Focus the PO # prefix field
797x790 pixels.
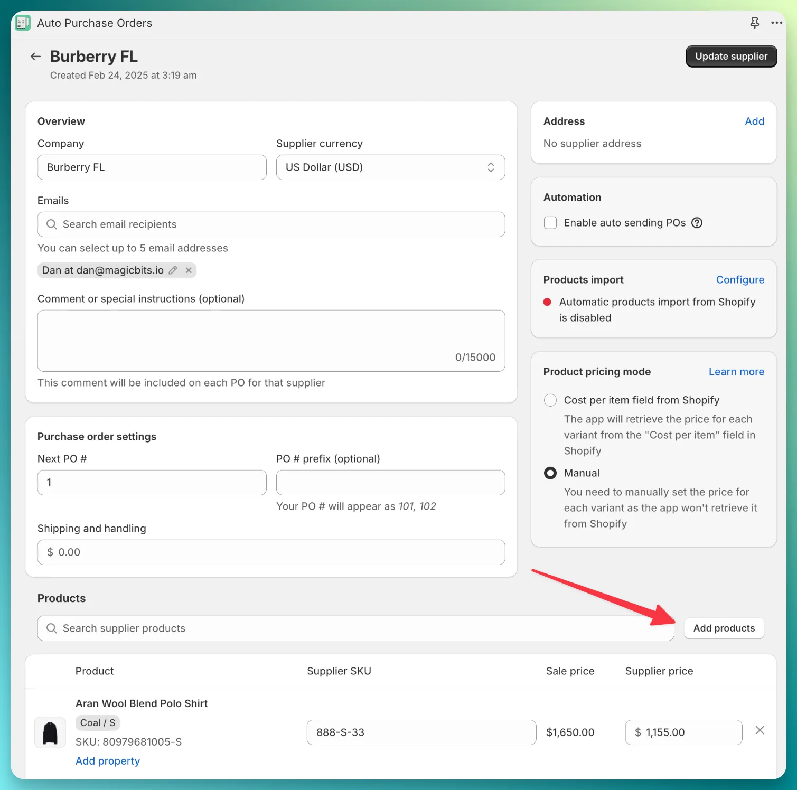click(390, 483)
